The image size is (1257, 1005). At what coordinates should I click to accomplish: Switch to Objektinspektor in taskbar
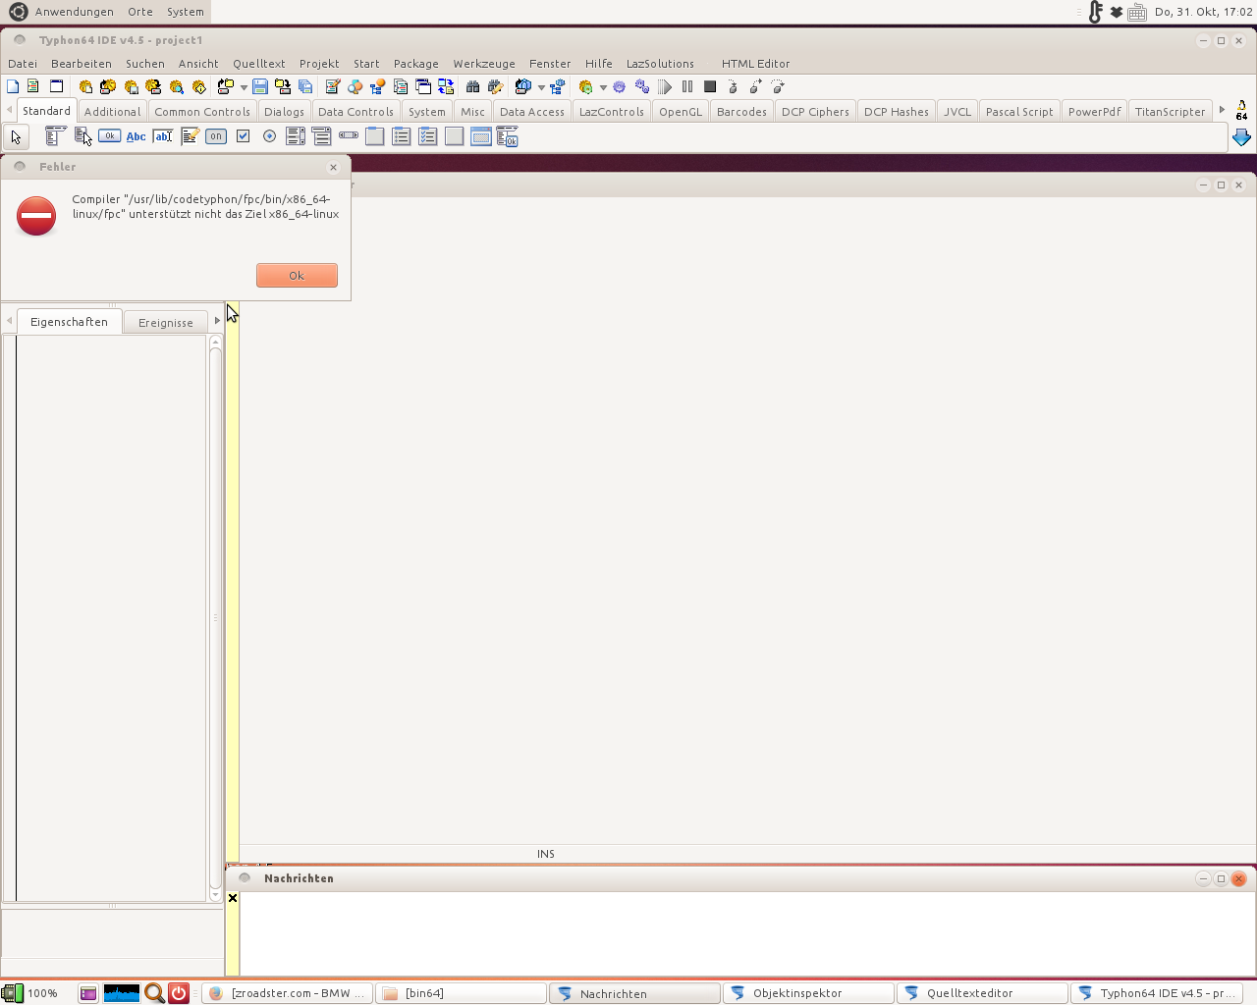click(809, 993)
